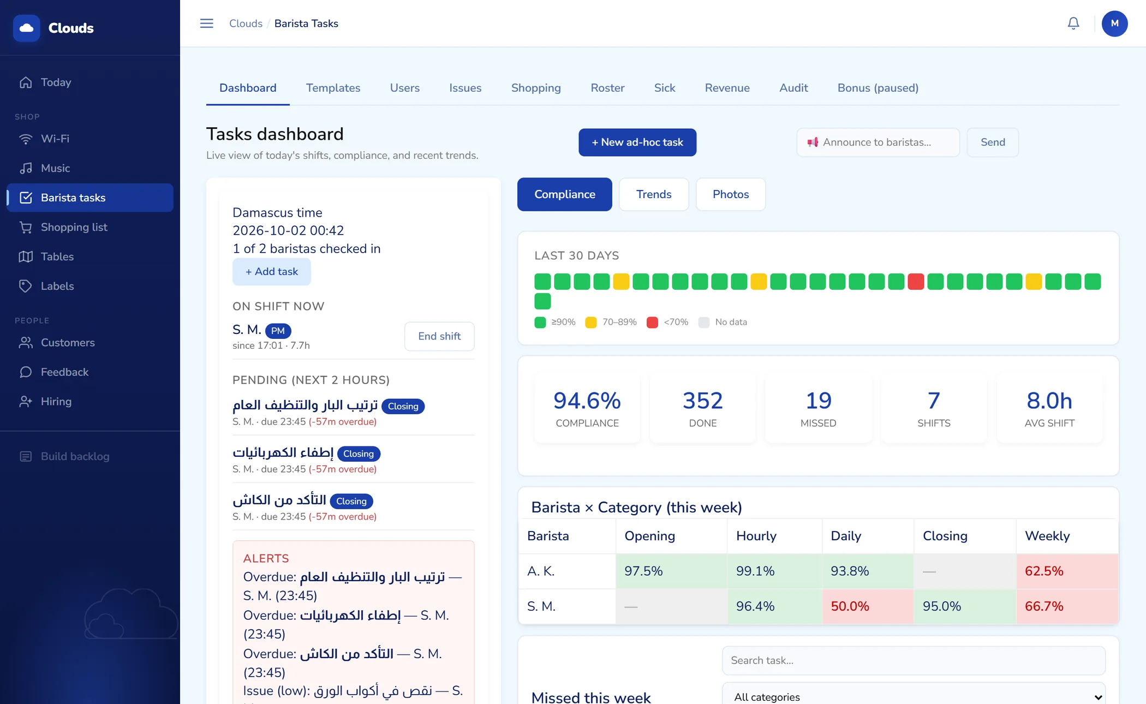Open Build backlog sidebar item

[x=90, y=456]
